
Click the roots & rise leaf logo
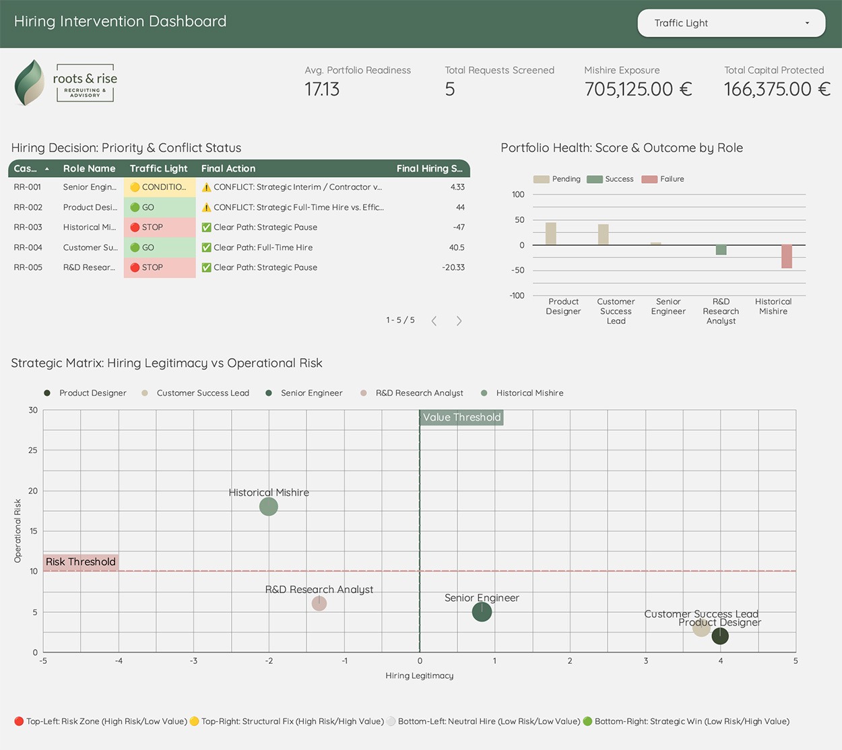coord(30,83)
